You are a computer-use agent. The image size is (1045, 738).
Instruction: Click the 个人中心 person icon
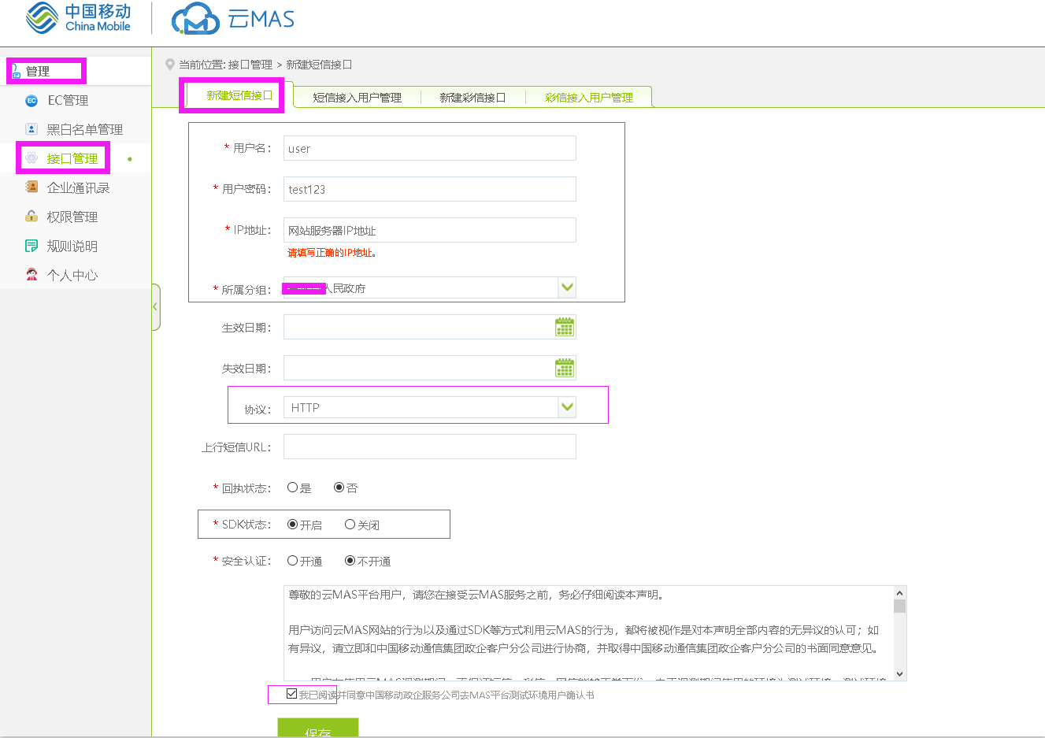pos(31,275)
